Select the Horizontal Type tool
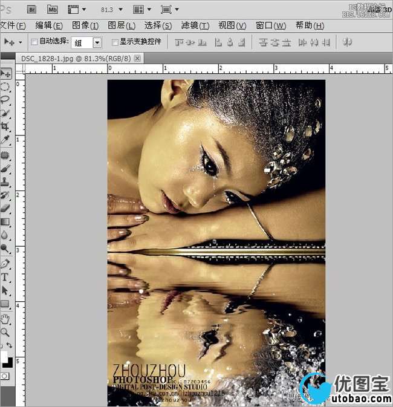The height and width of the screenshot is (407, 393). point(5,277)
